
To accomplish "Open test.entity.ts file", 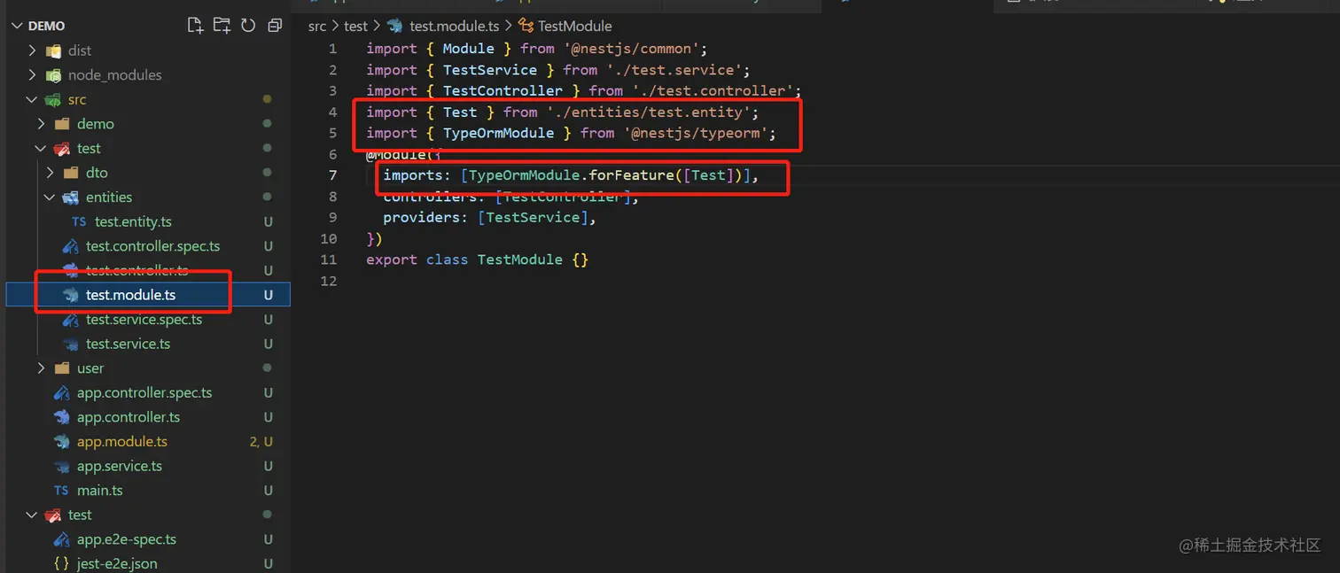I will 133,221.
